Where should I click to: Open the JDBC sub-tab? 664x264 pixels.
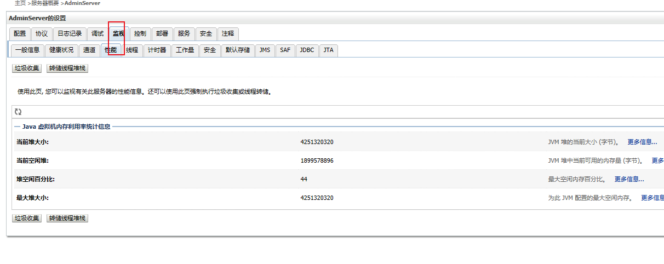pyautogui.click(x=307, y=50)
